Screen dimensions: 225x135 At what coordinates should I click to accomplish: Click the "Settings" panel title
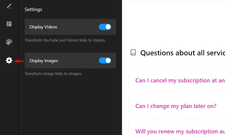pos(33,9)
